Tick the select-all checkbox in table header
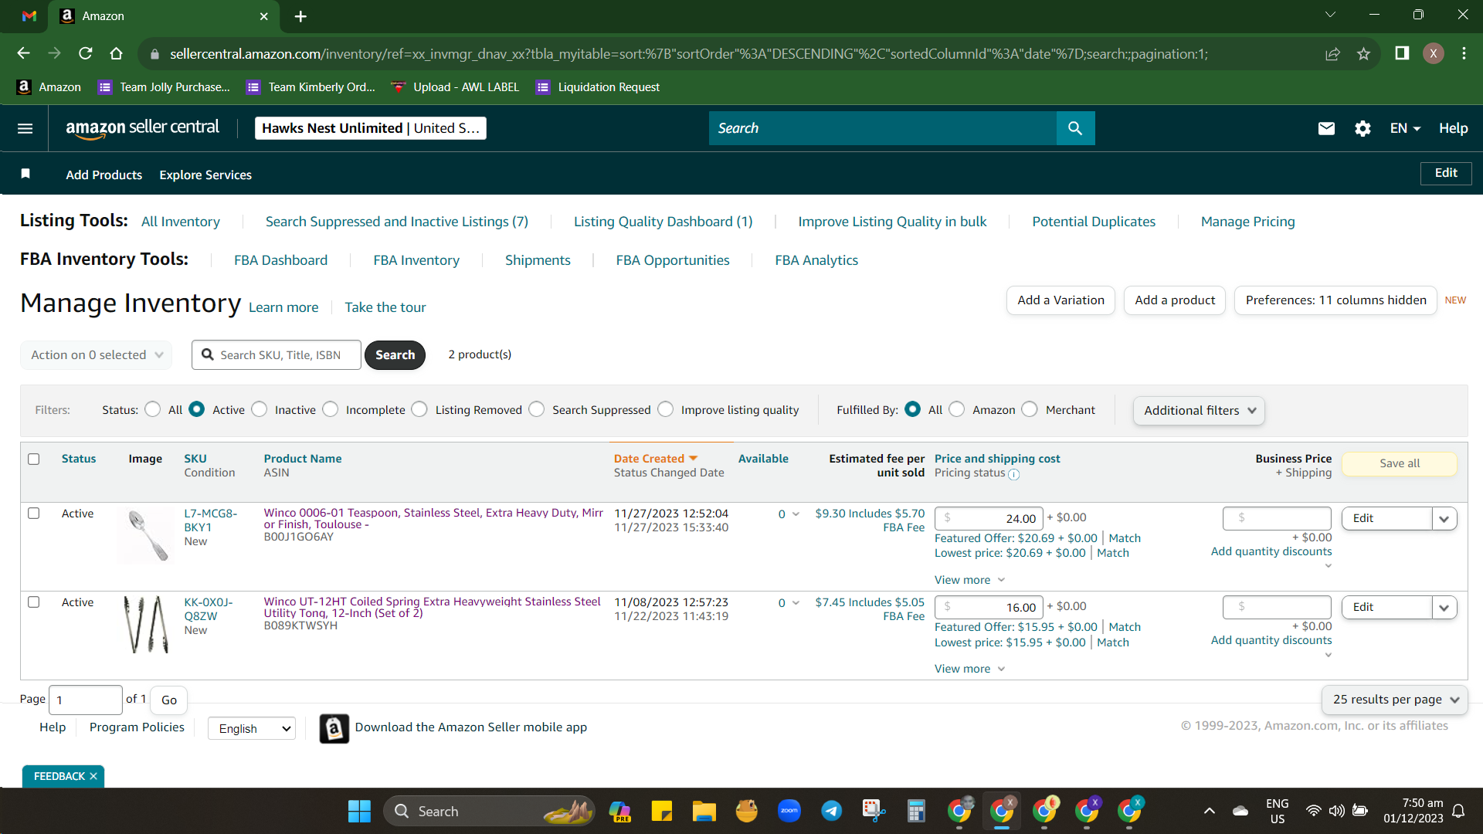Viewport: 1483px width, 834px height. (34, 459)
